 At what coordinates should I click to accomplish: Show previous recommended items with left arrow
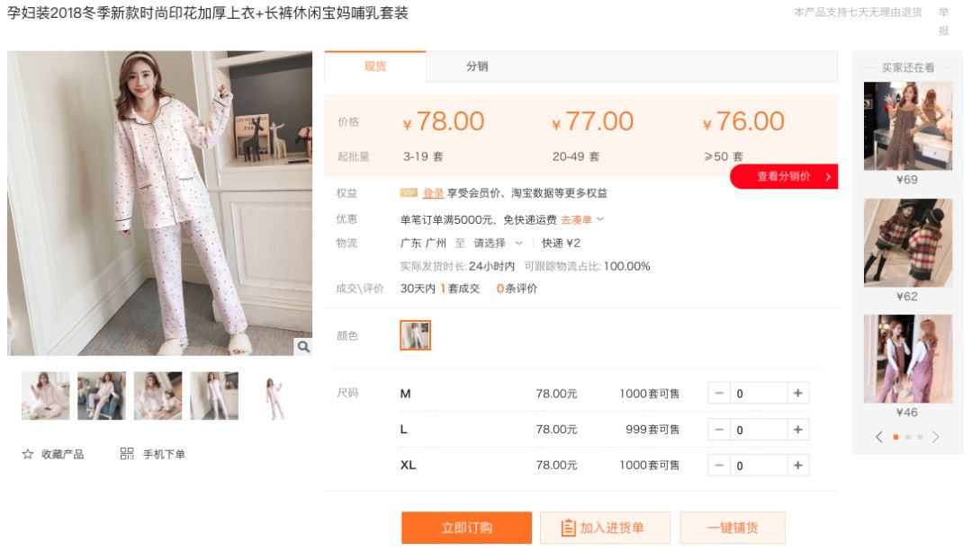[879, 437]
